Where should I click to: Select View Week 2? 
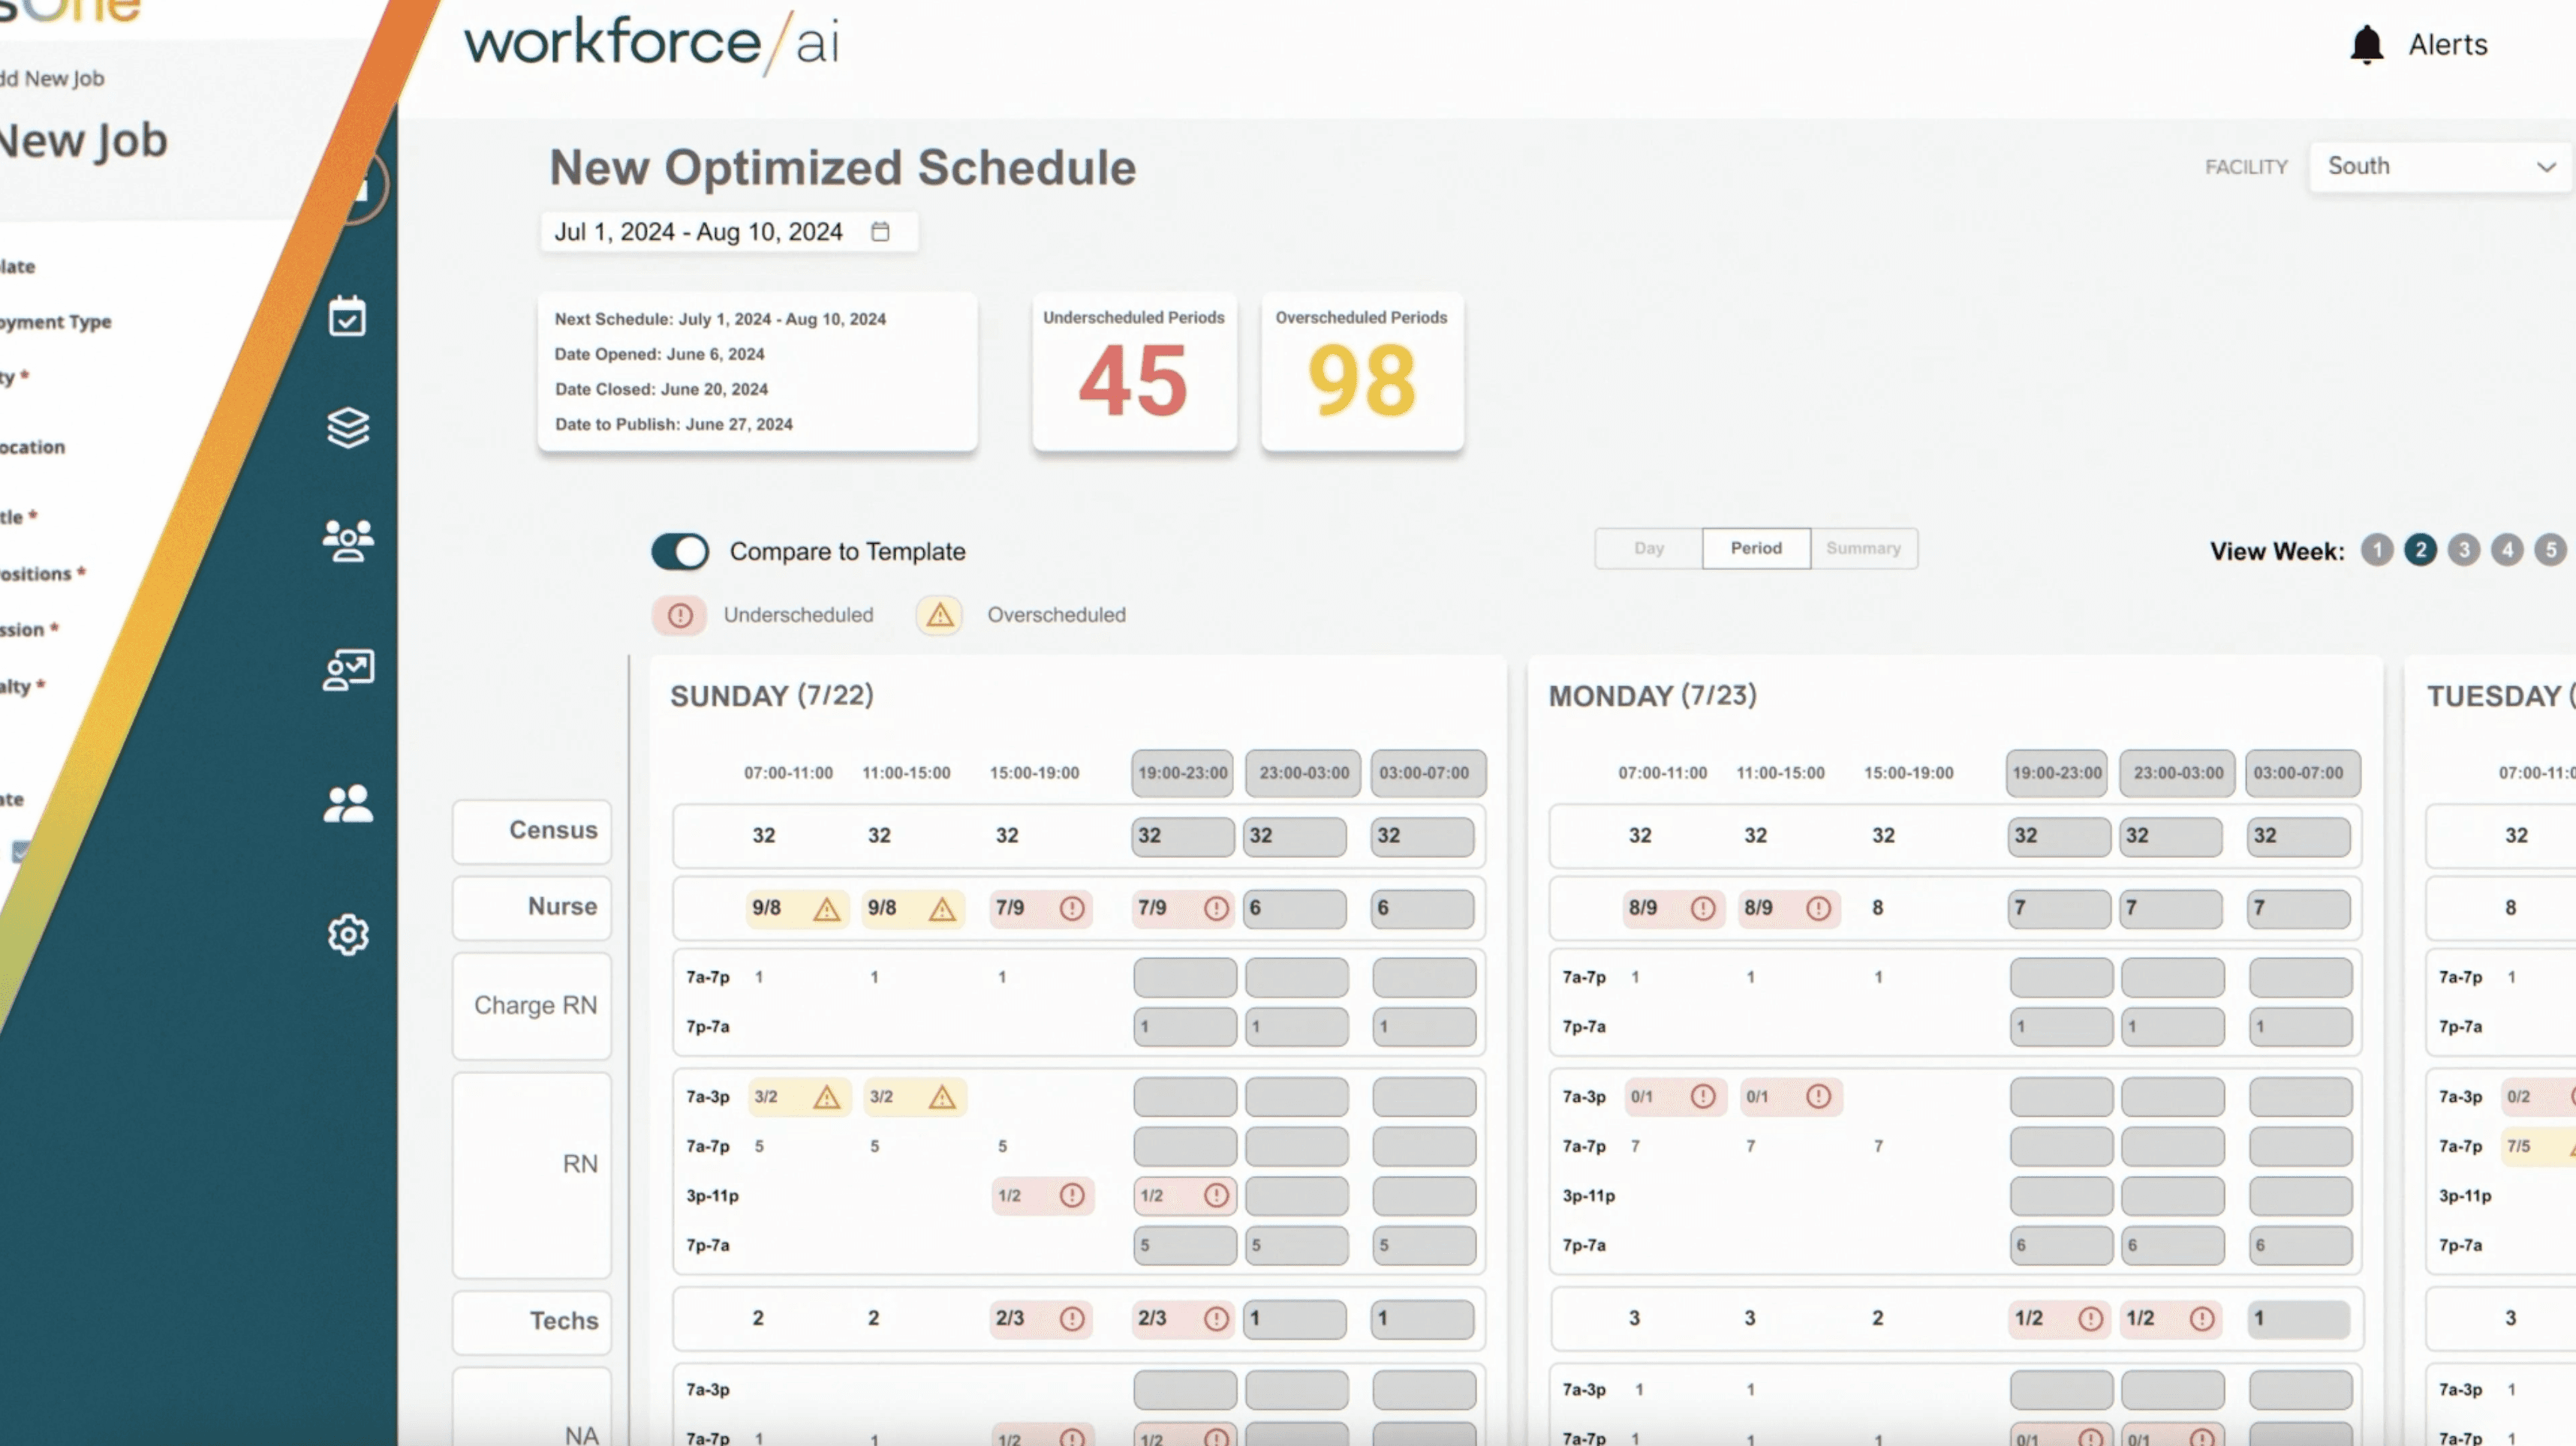click(2420, 550)
